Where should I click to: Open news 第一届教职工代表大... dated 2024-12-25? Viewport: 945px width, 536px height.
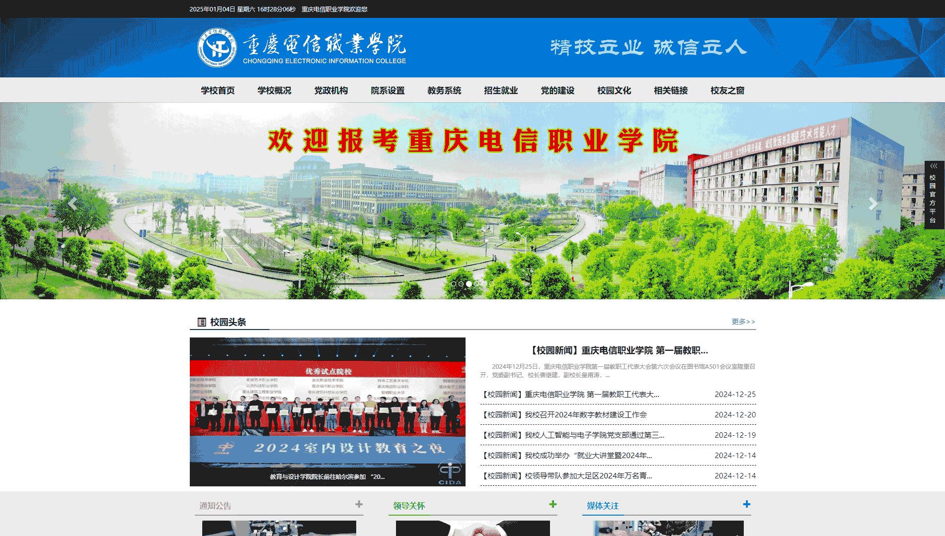pos(570,395)
